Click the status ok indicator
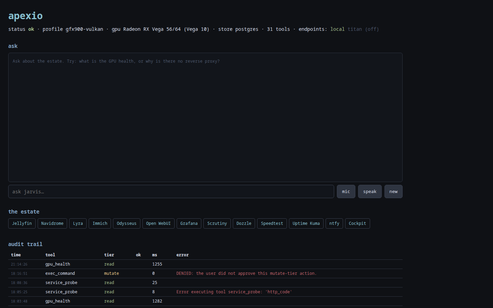The width and height of the screenshot is (493, 308). pyautogui.click(x=21, y=29)
